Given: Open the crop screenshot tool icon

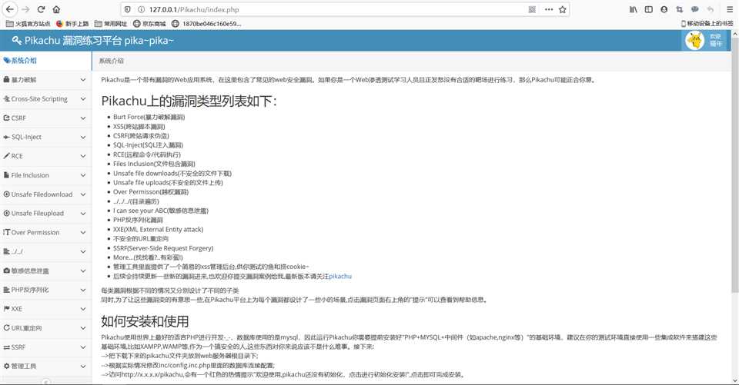Looking at the screenshot, I should (x=679, y=9).
